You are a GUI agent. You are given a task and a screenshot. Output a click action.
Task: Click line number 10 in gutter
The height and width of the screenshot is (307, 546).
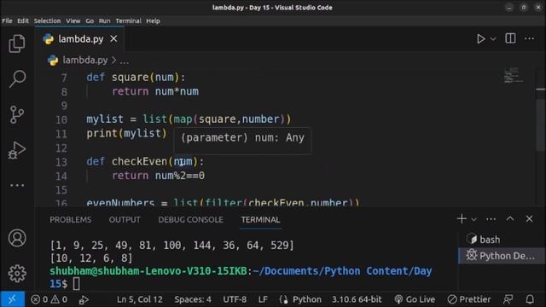point(61,119)
